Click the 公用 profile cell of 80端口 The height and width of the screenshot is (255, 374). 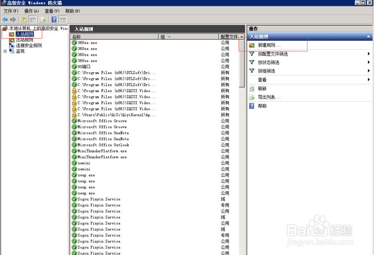(225, 67)
